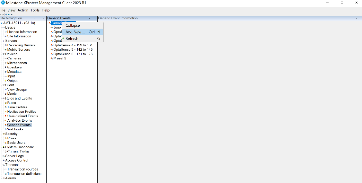Image resolution: width=362 pixels, height=183 pixels.
Task: Open Transaction sources under Transact
Action: point(22,169)
